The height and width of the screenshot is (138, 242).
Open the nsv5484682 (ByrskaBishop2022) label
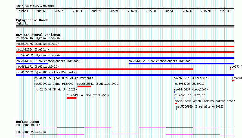coord(40,55)
